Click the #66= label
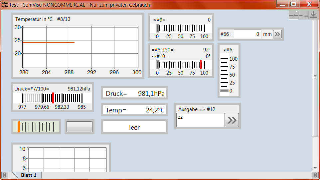 click(226, 34)
